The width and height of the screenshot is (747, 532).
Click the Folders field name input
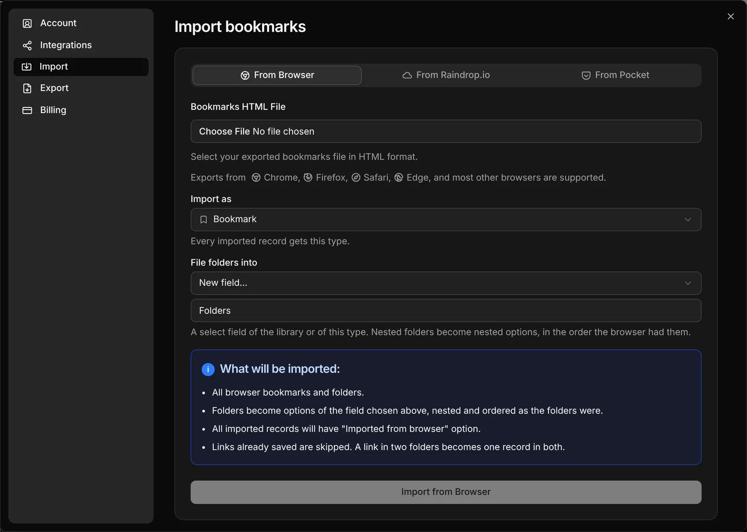click(446, 311)
